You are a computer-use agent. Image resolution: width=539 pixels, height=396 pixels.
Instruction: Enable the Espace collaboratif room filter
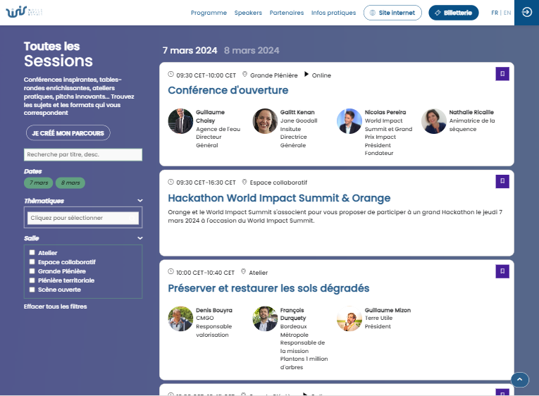(x=32, y=262)
